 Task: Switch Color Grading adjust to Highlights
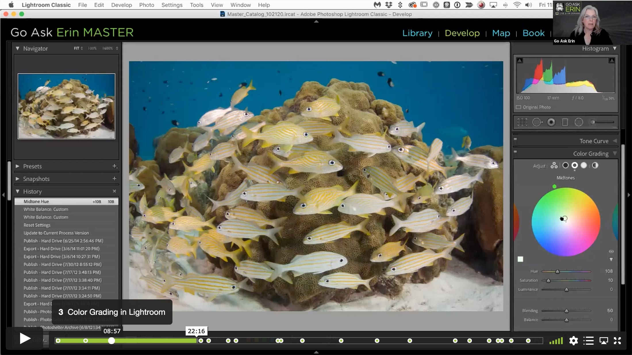[584, 165]
